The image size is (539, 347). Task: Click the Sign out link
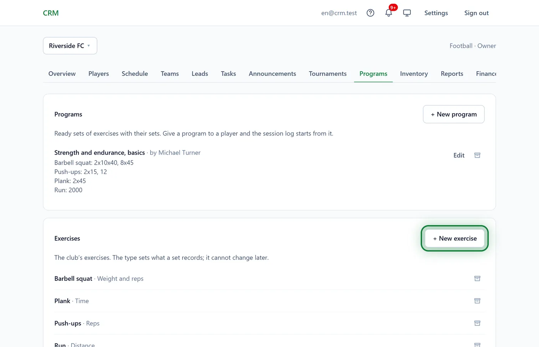click(476, 13)
